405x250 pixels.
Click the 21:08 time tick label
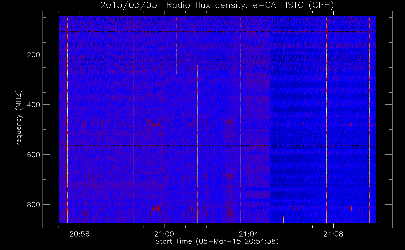333,234
